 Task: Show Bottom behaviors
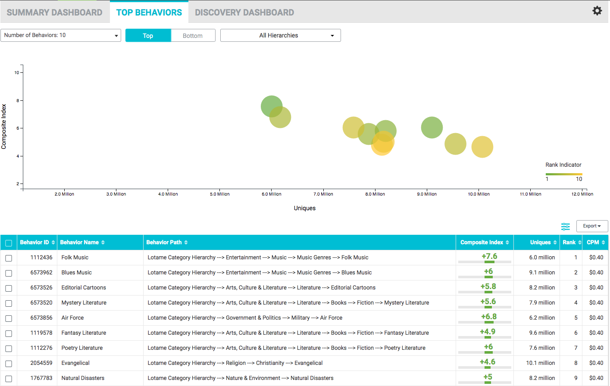193,36
